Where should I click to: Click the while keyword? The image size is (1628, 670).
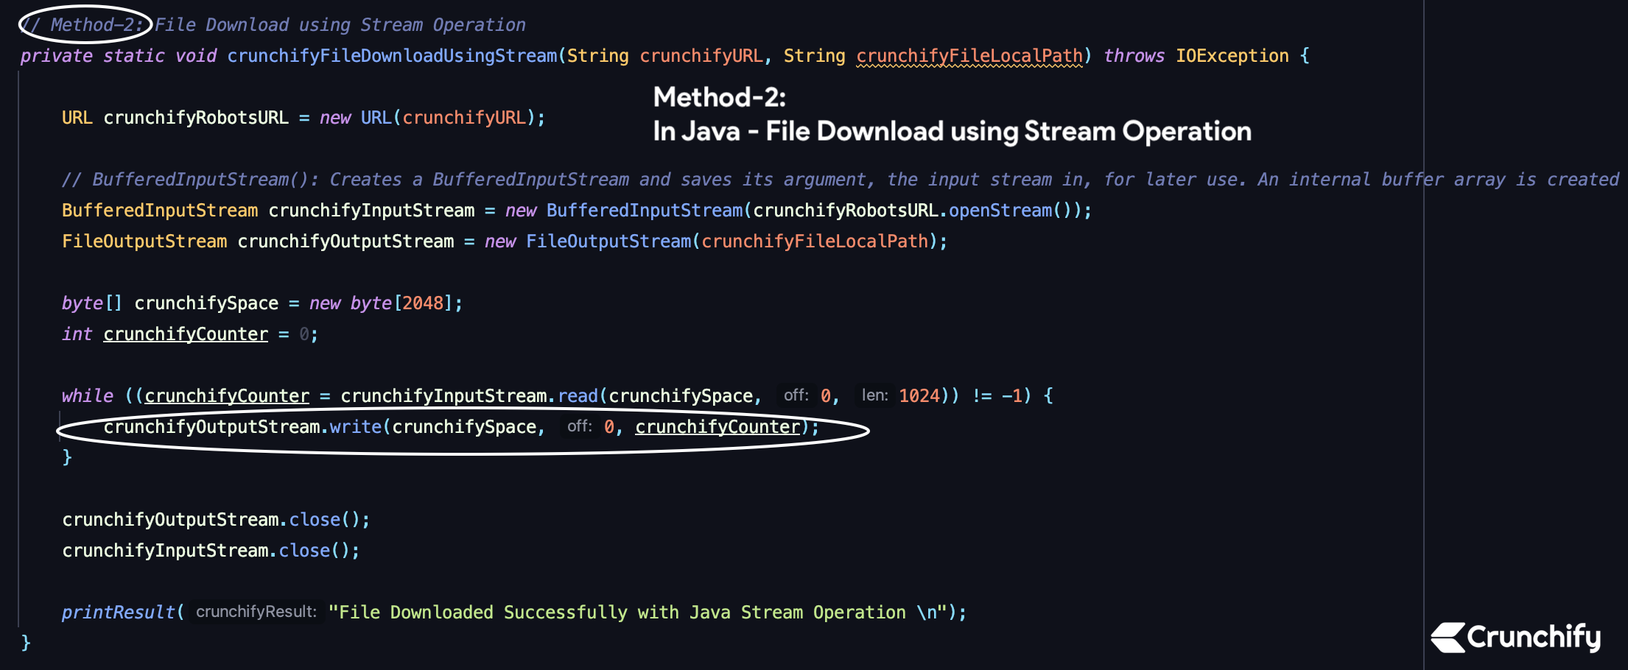(x=87, y=396)
